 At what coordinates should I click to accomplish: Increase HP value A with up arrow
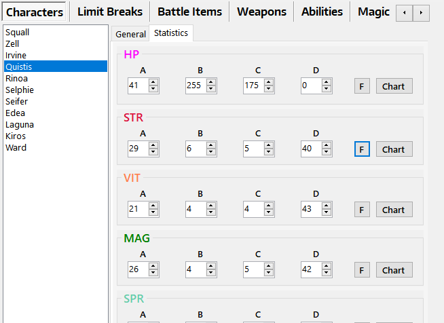point(153,82)
